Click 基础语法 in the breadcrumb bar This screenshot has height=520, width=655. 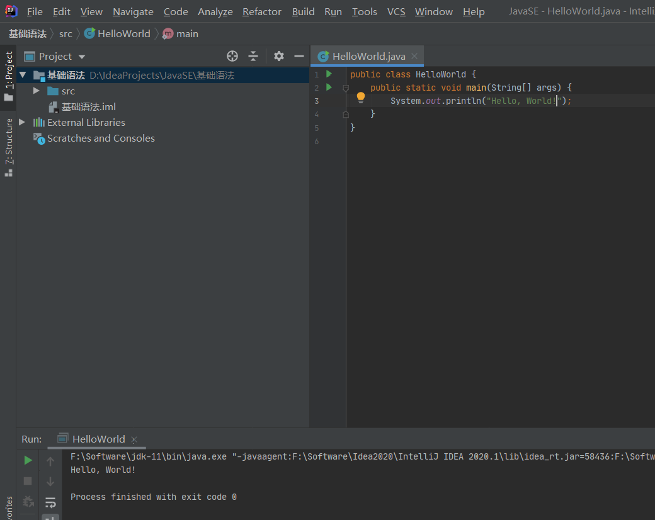click(x=28, y=34)
